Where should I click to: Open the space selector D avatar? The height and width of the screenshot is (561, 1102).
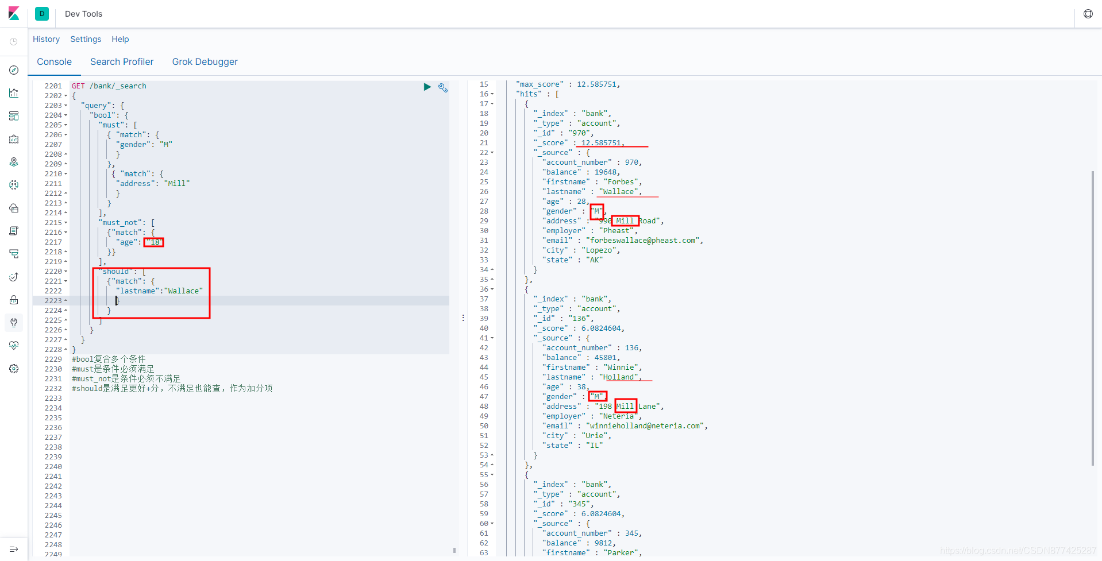[42, 14]
